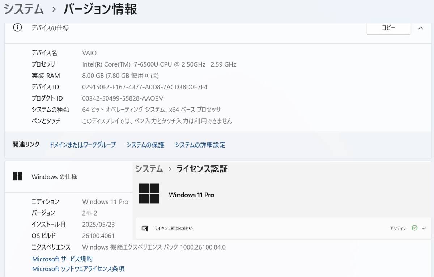Select the pen and touch value text
This screenshot has width=434, height=277.
(157, 121)
